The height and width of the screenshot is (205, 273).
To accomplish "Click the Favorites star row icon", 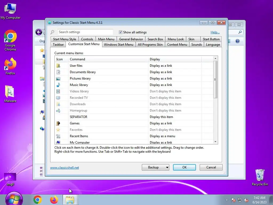I will 58,130.
